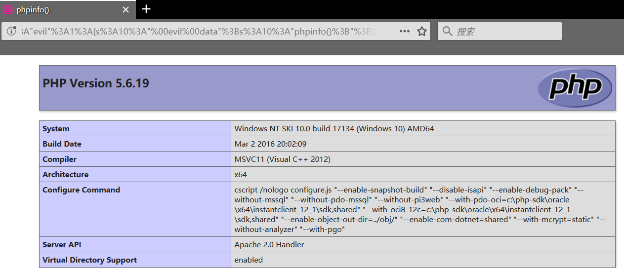
Task: Click the Compiler value MSVC11
Action: click(x=282, y=159)
